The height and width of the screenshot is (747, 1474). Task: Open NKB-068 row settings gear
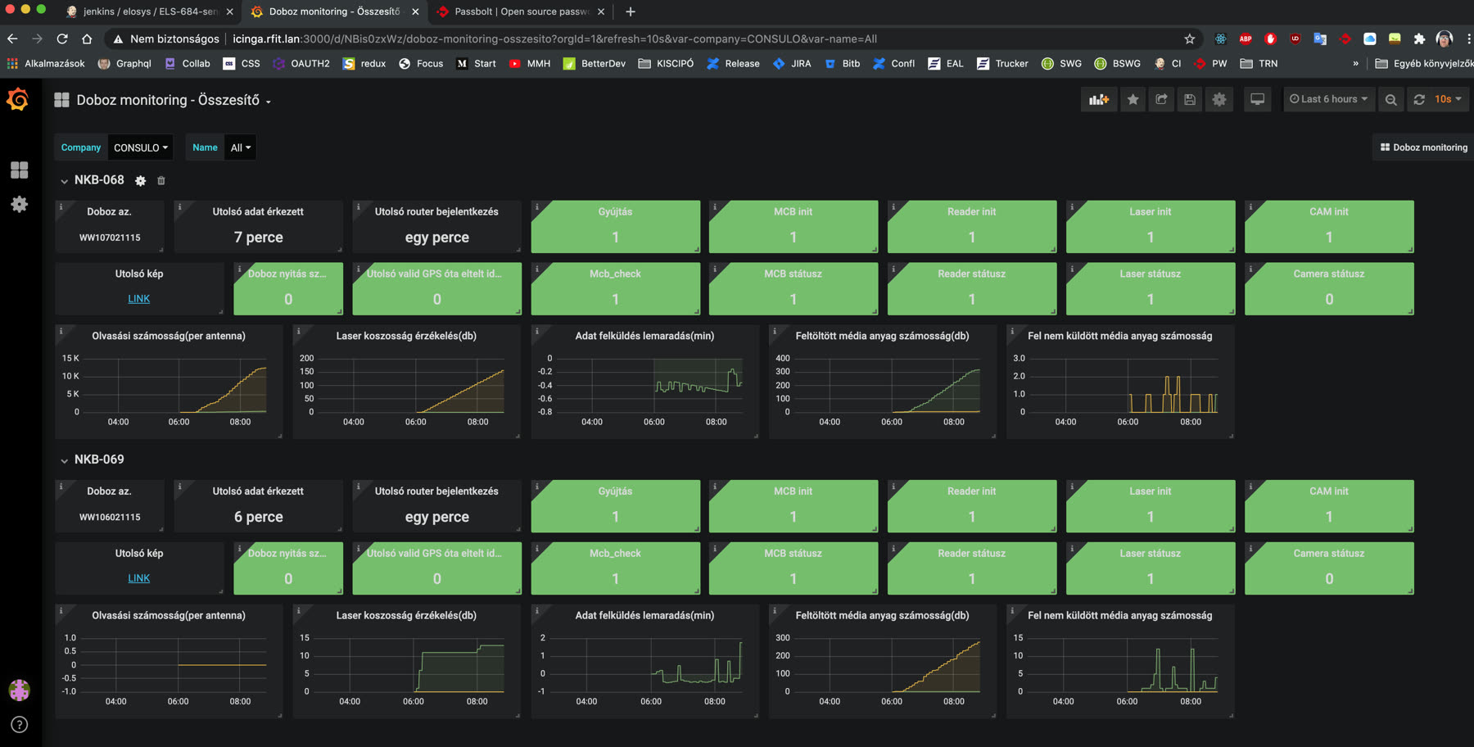point(141,181)
